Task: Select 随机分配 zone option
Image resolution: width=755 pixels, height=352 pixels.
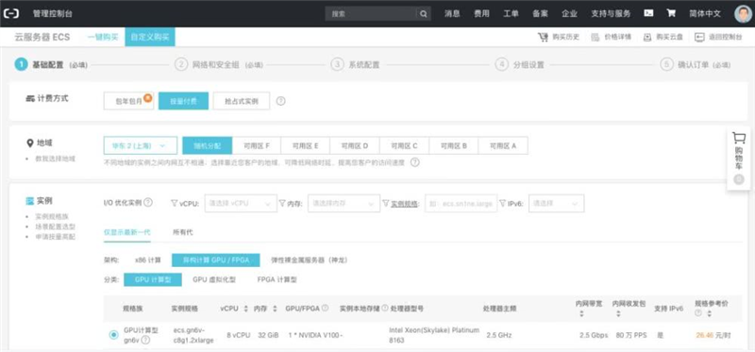Action: [208, 145]
